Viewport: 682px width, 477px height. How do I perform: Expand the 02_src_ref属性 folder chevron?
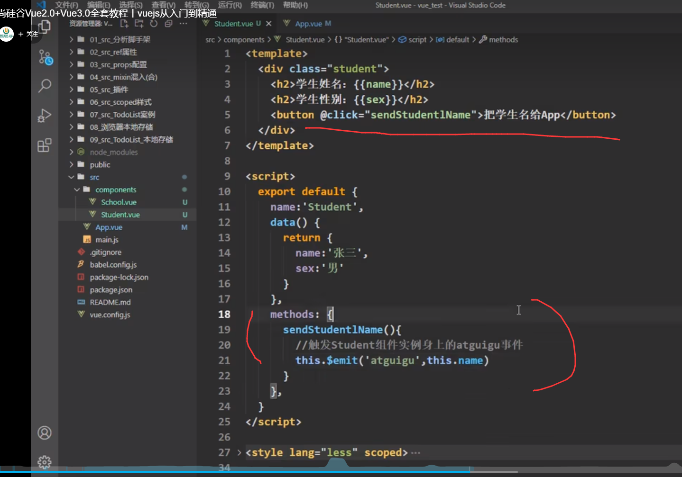point(71,52)
